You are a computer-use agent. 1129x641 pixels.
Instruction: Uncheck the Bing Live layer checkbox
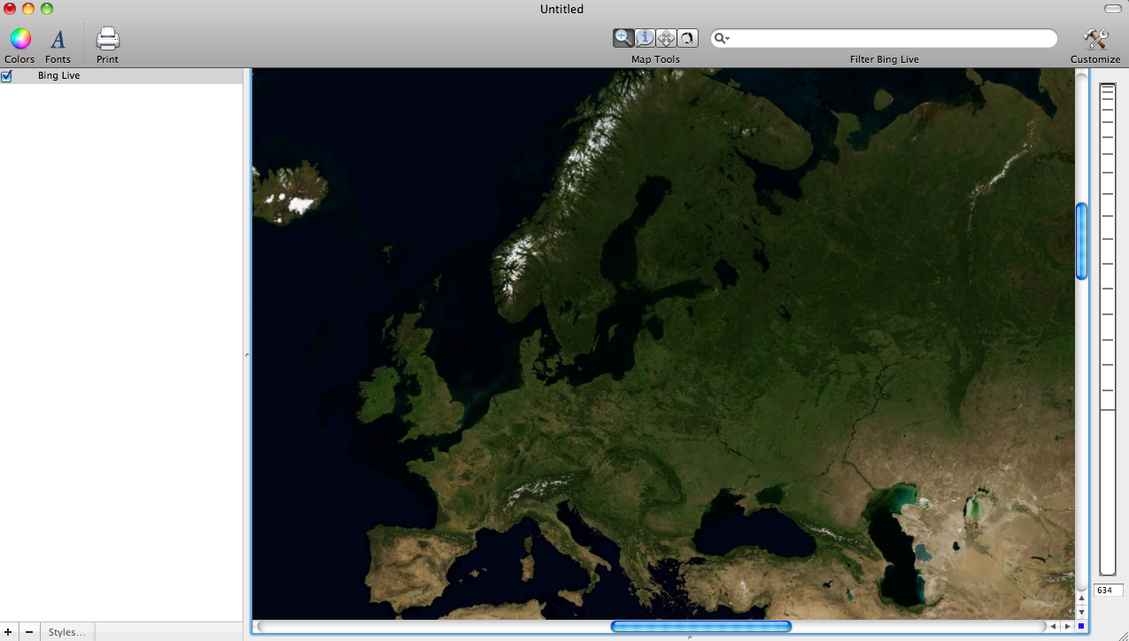[7, 76]
